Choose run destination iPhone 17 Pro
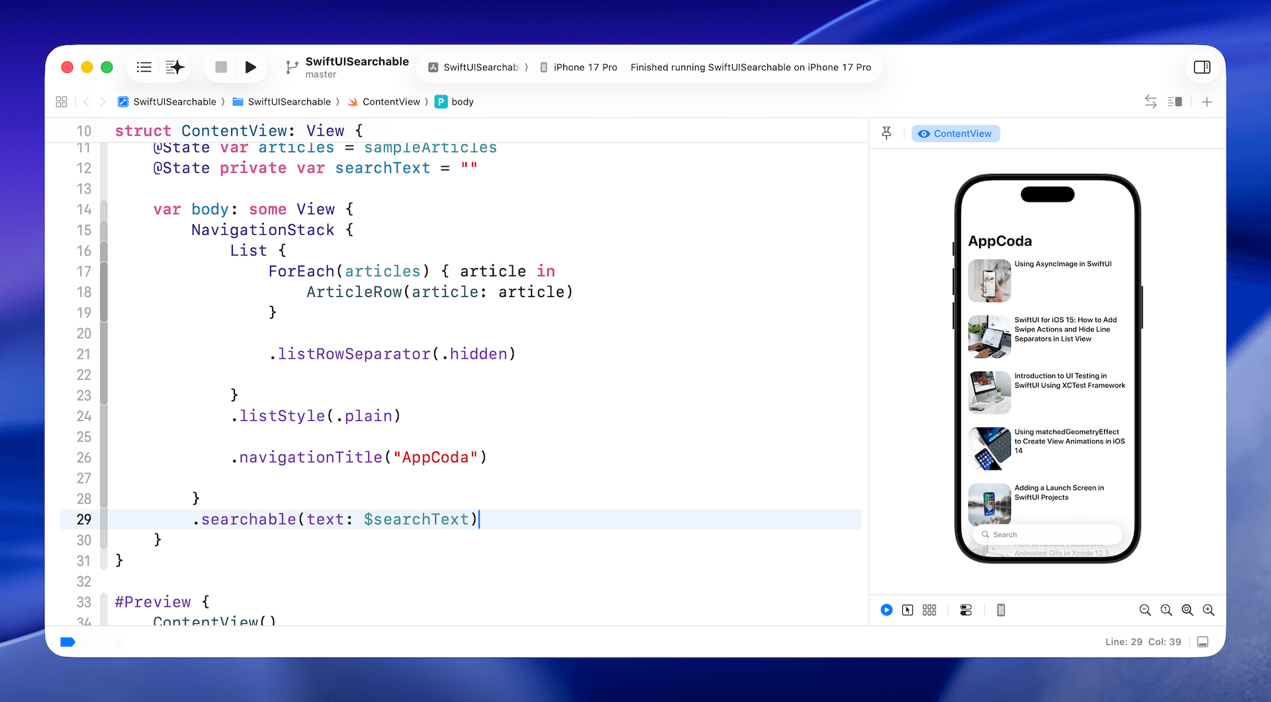1271x702 pixels. [x=579, y=67]
